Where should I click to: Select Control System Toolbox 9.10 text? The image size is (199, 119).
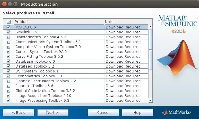point(41,51)
